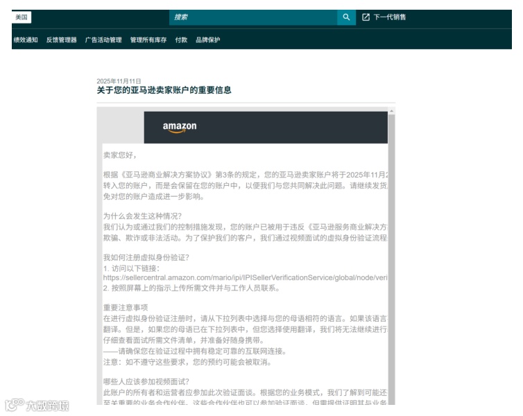Click the message scrollbar up arrow

click(x=392, y=111)
